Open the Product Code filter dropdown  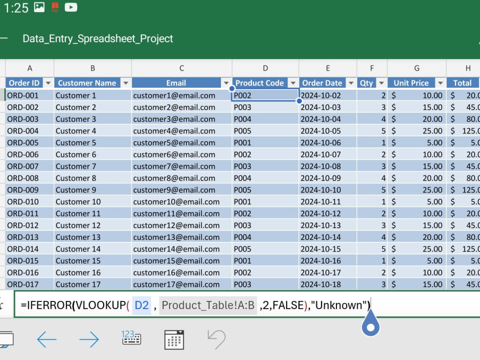click(x=293, y=83)
